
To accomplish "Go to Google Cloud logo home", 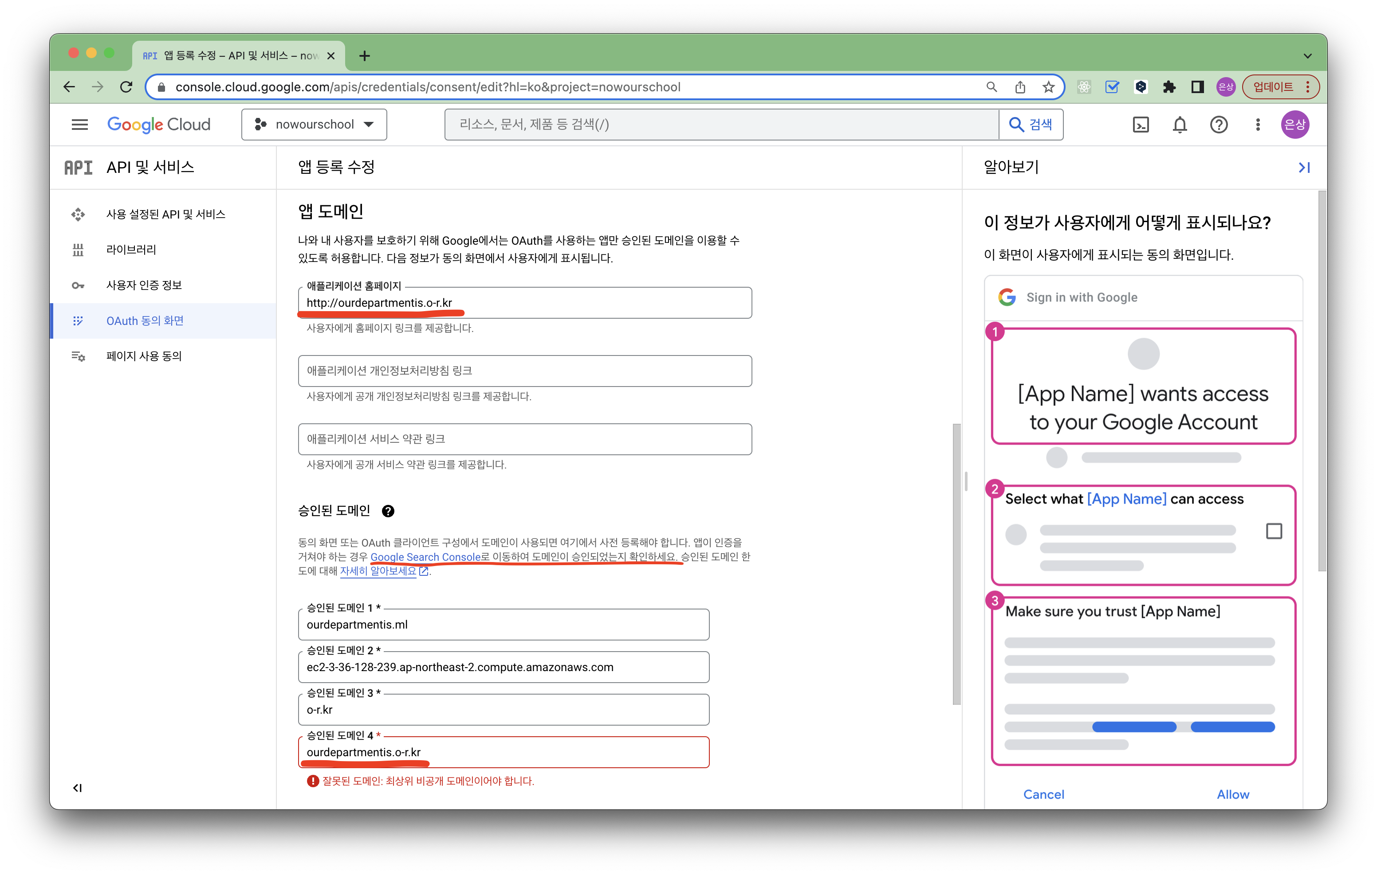I will [x=159, y=125].
